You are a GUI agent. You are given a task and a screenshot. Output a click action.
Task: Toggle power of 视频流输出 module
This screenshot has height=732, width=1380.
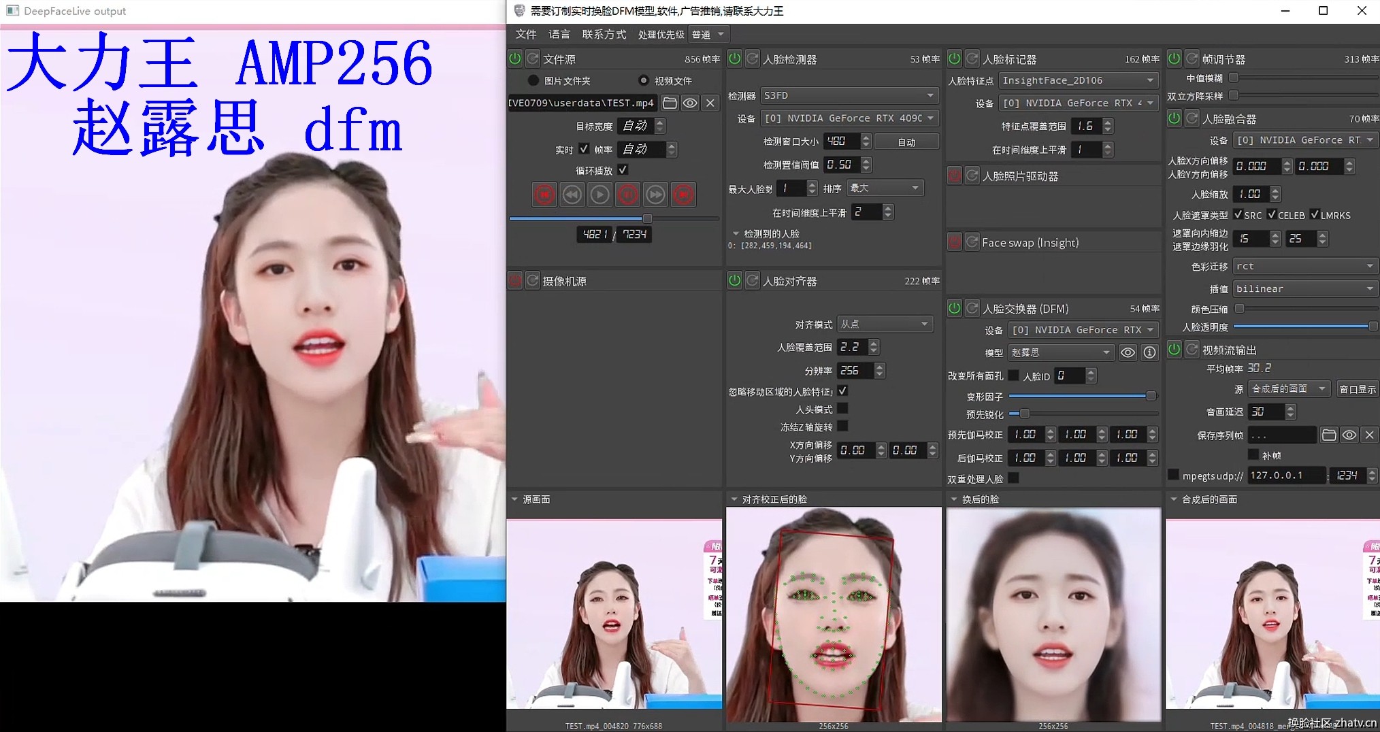click(x=1174, y=350)
